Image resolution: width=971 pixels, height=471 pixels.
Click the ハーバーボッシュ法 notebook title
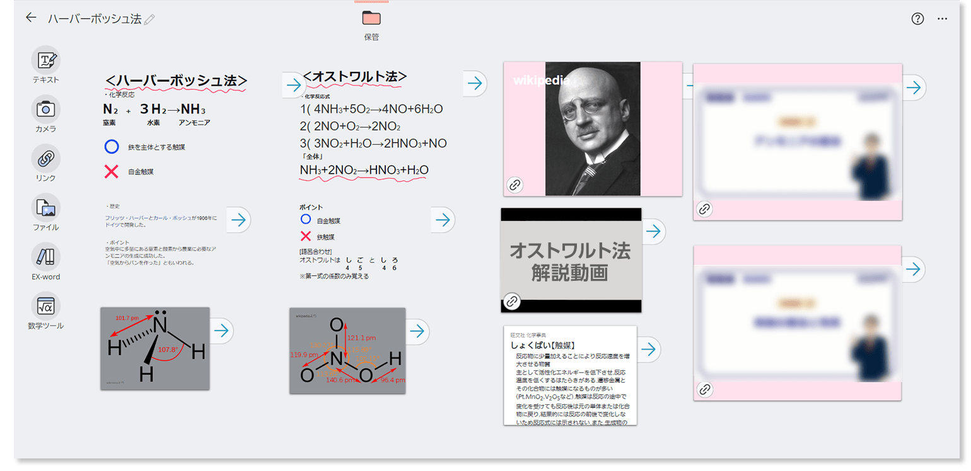(95, 19)
